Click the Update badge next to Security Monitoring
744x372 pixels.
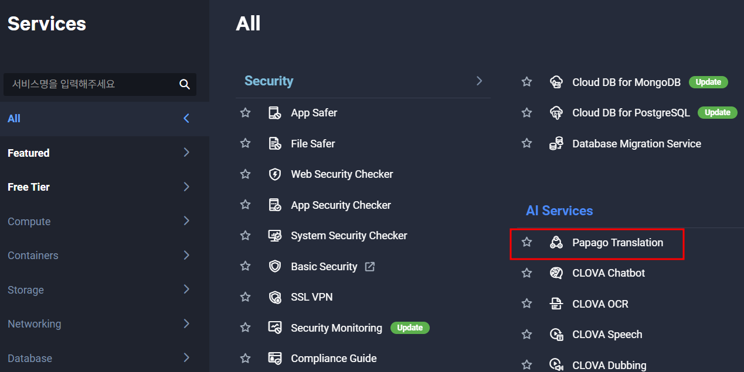[x=410, y=328]
